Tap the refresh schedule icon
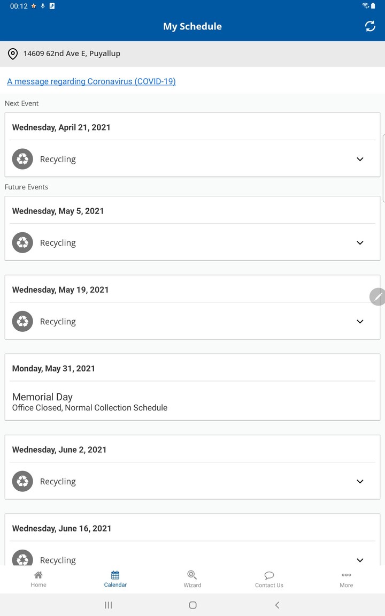The height and width of the screenshot is (616, 385). click(370, 26)
